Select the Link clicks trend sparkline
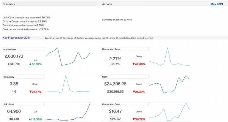This screenshot has width=228, height=122. point(68,113)
